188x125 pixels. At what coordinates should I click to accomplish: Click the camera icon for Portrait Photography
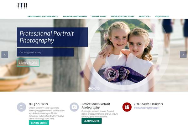tap(74, 107)
